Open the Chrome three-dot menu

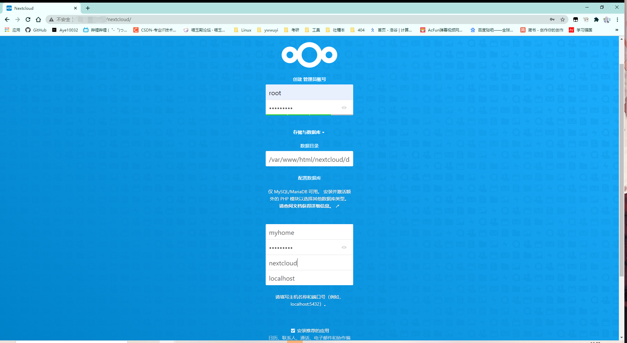click(x=617, y=19)
